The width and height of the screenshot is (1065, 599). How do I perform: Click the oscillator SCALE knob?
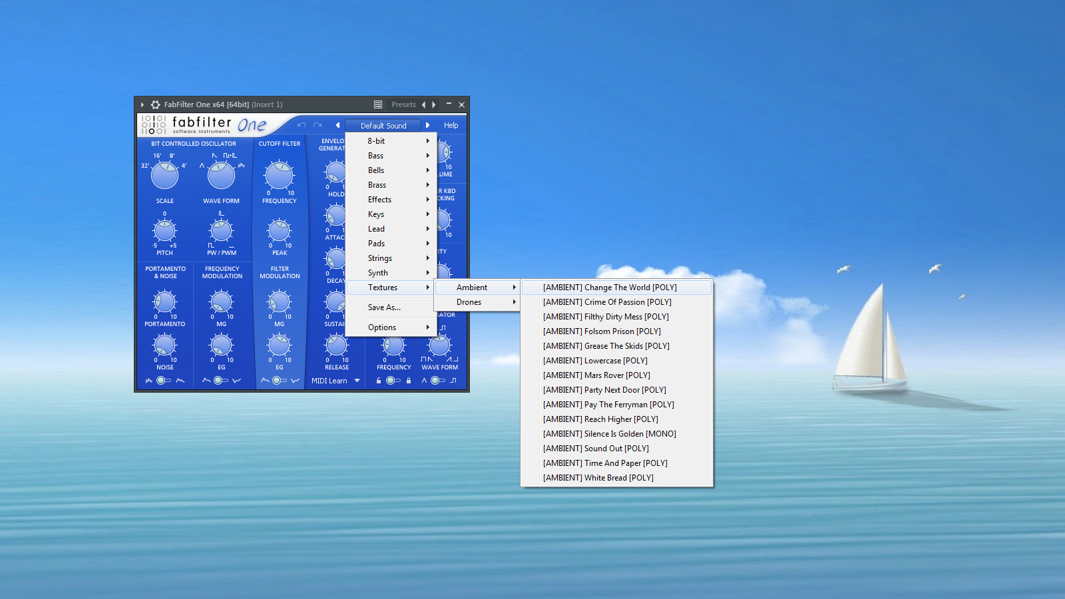click(164, 176)
